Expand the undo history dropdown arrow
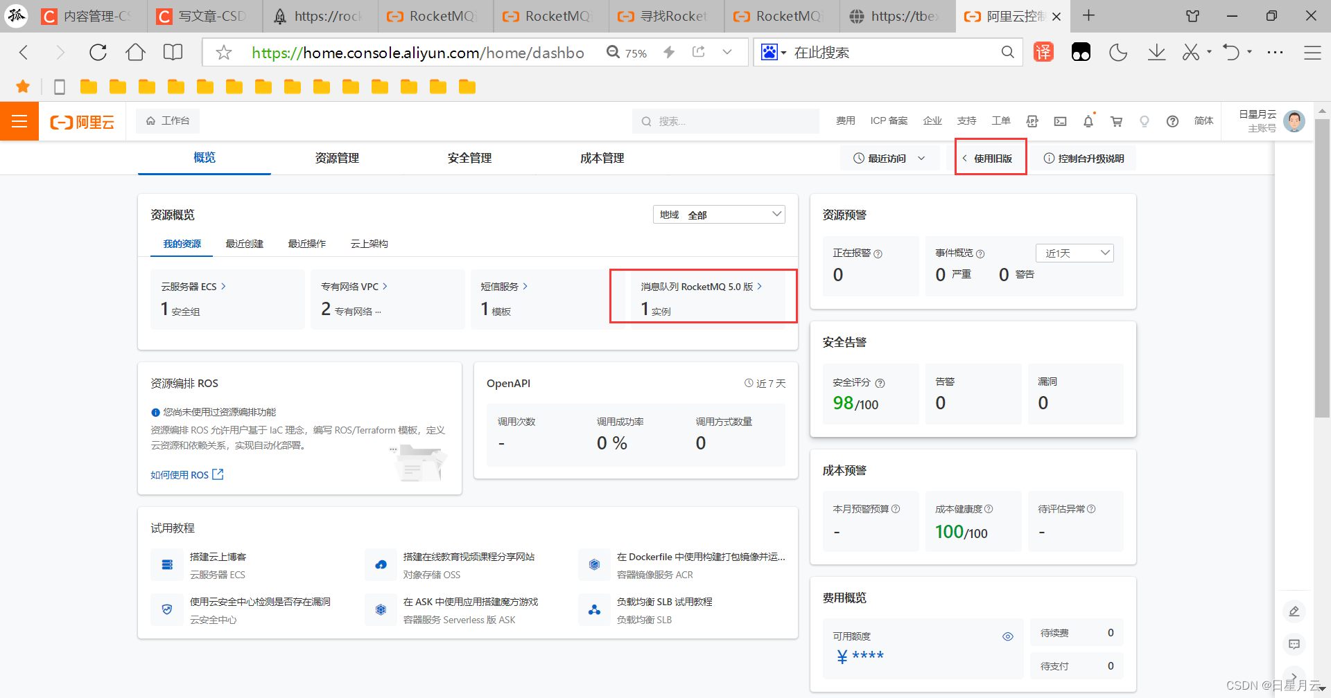Viewport: 1331px width, 698px height. (x=1250, y=52)
